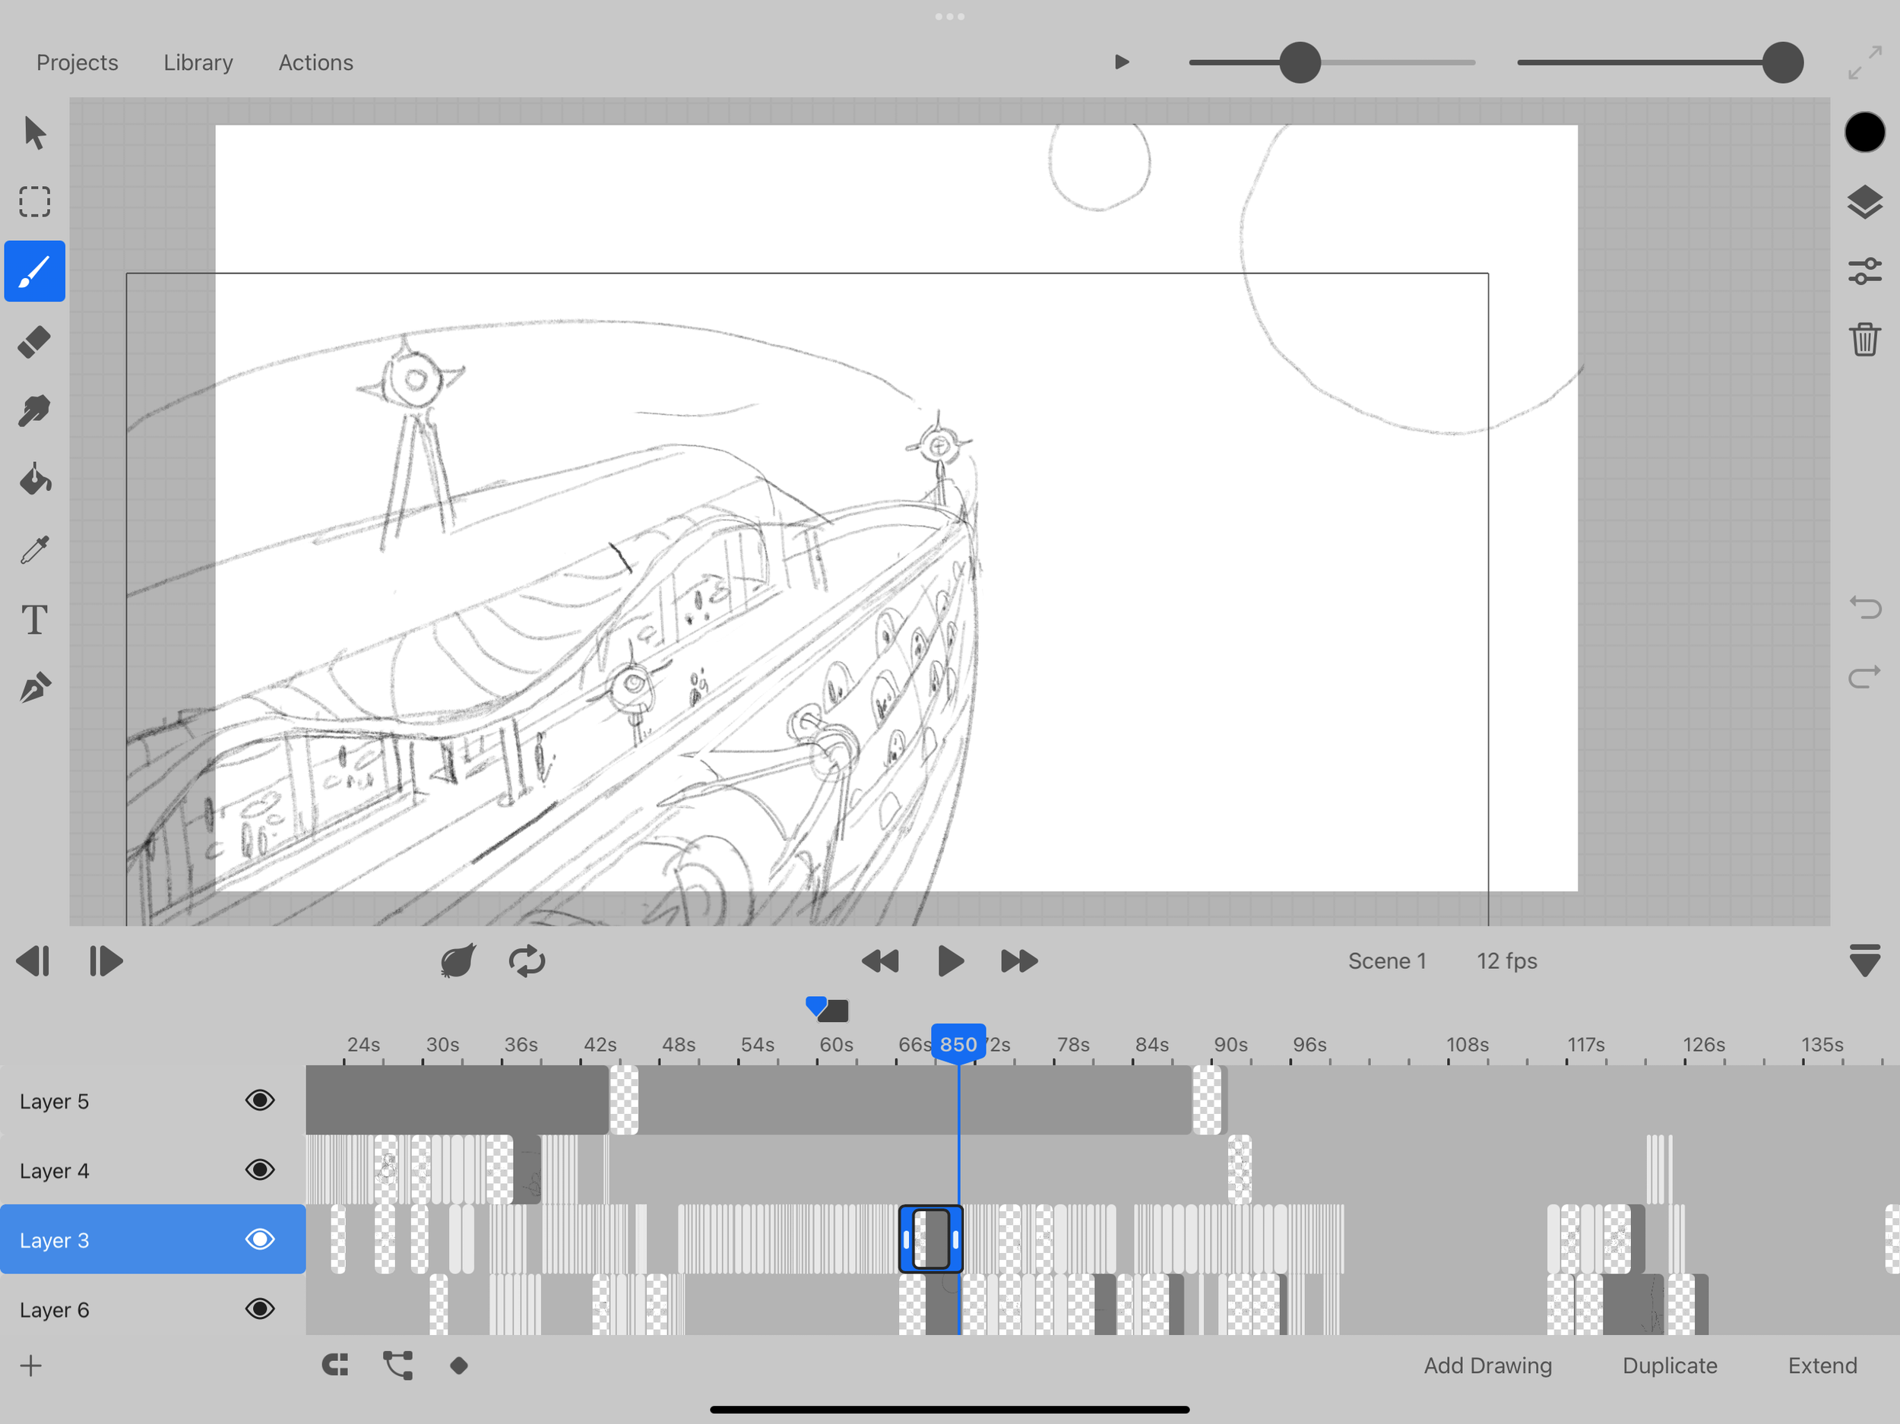Screen dimensions: 1900x1424
Task: Select the Smudge tool
Action: 34,410
